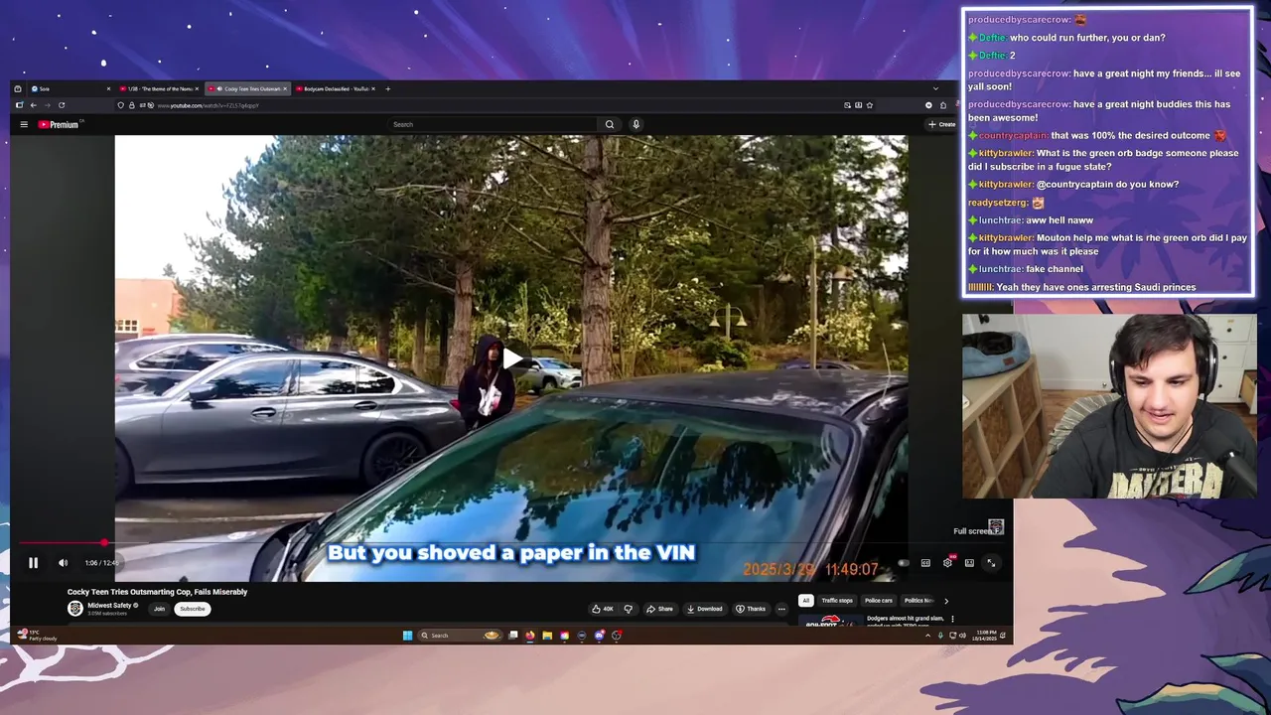Open options menu for Dodgers recommended video
The image size is (1271, 715).
[952, 619]
